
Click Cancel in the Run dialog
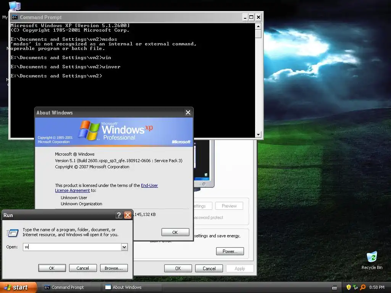coord(83,268)
